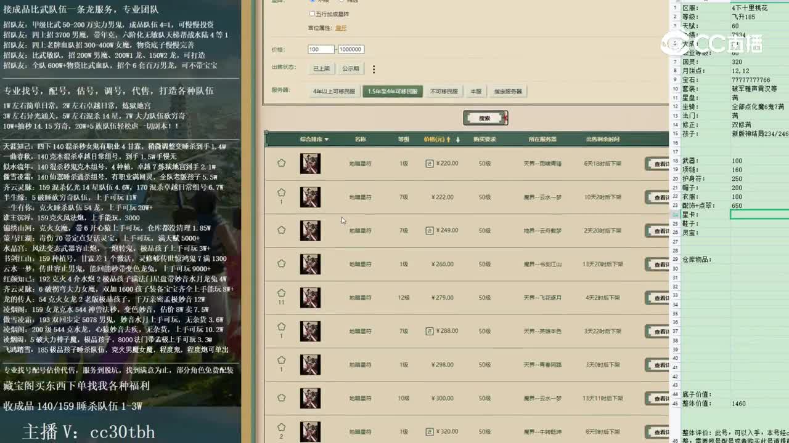Switch to the 公示期 listing status tab

click(x=351, y=68)
